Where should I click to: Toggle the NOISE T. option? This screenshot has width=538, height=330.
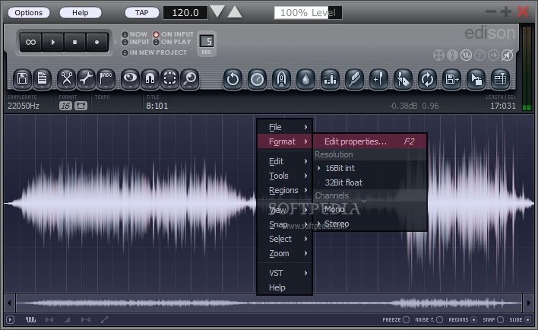[x=429, y=319]
